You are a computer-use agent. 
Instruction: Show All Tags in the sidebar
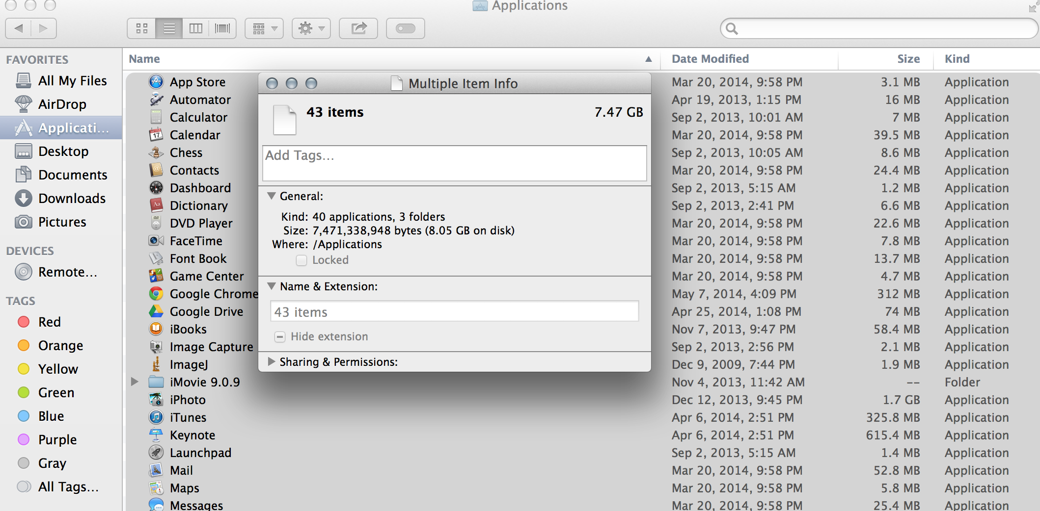click(x=61, y=486)
